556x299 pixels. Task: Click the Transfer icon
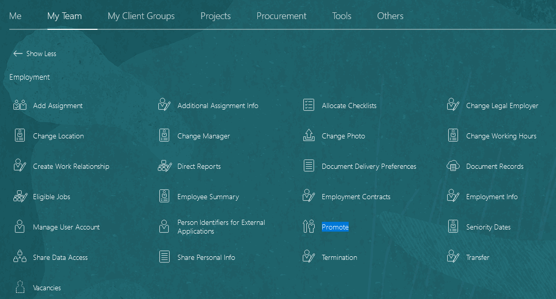tap(453, 256)
